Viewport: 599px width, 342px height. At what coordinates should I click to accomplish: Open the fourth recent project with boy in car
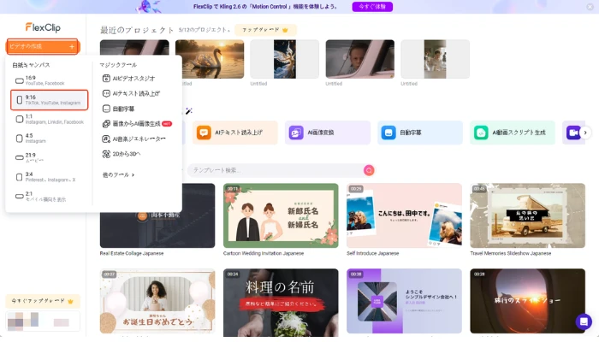tap(360, 59)
